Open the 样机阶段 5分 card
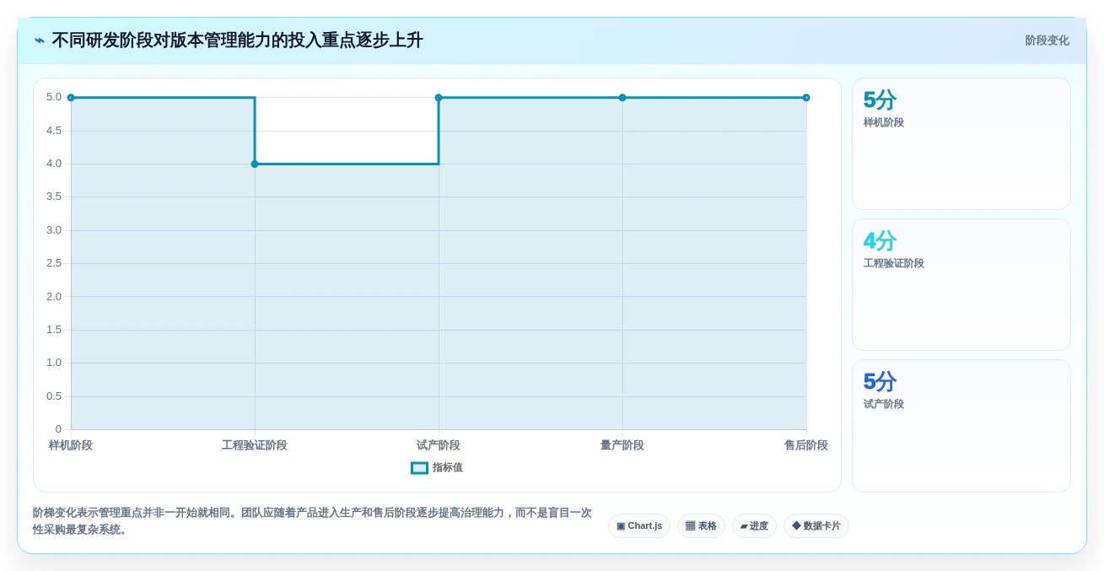Image resolution: width=1104 pixels, height=571 pixels. click(961, 144)
